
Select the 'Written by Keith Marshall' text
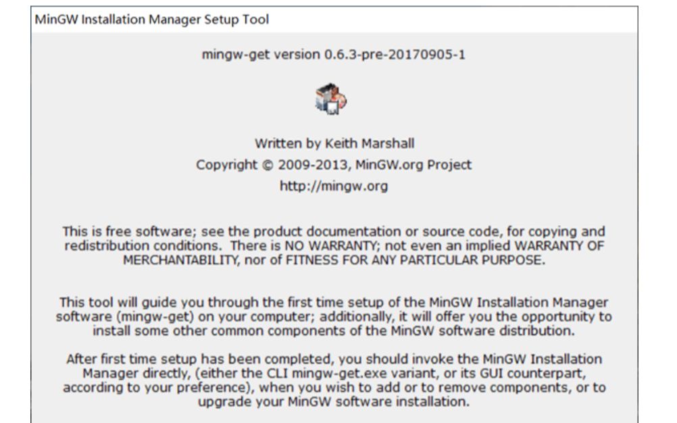pos(334,143)
